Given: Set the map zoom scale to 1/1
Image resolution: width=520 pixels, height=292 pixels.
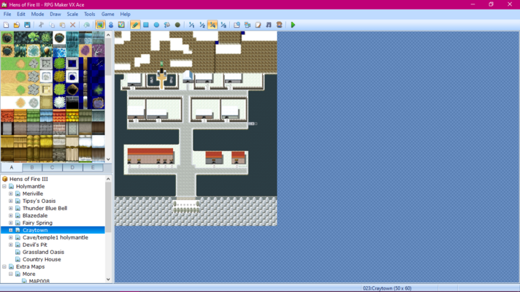Looking at the screenshot, I should tap(192, 25).
